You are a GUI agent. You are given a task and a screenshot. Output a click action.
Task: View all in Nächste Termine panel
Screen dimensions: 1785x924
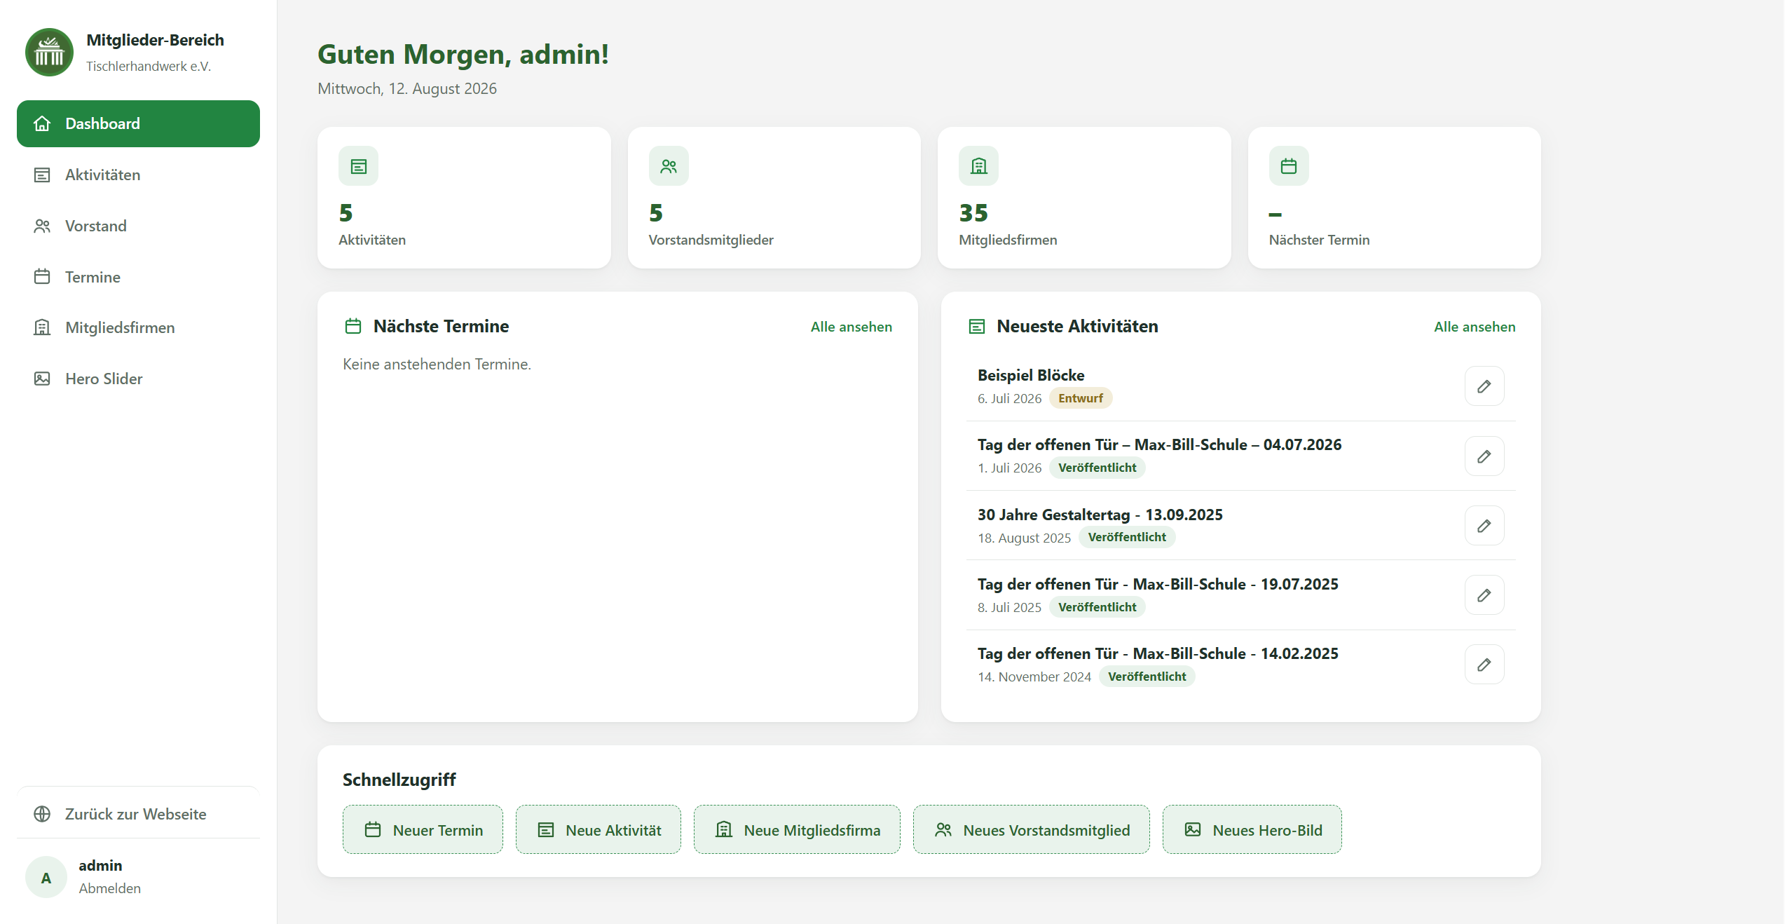click(x=852, y=327)
